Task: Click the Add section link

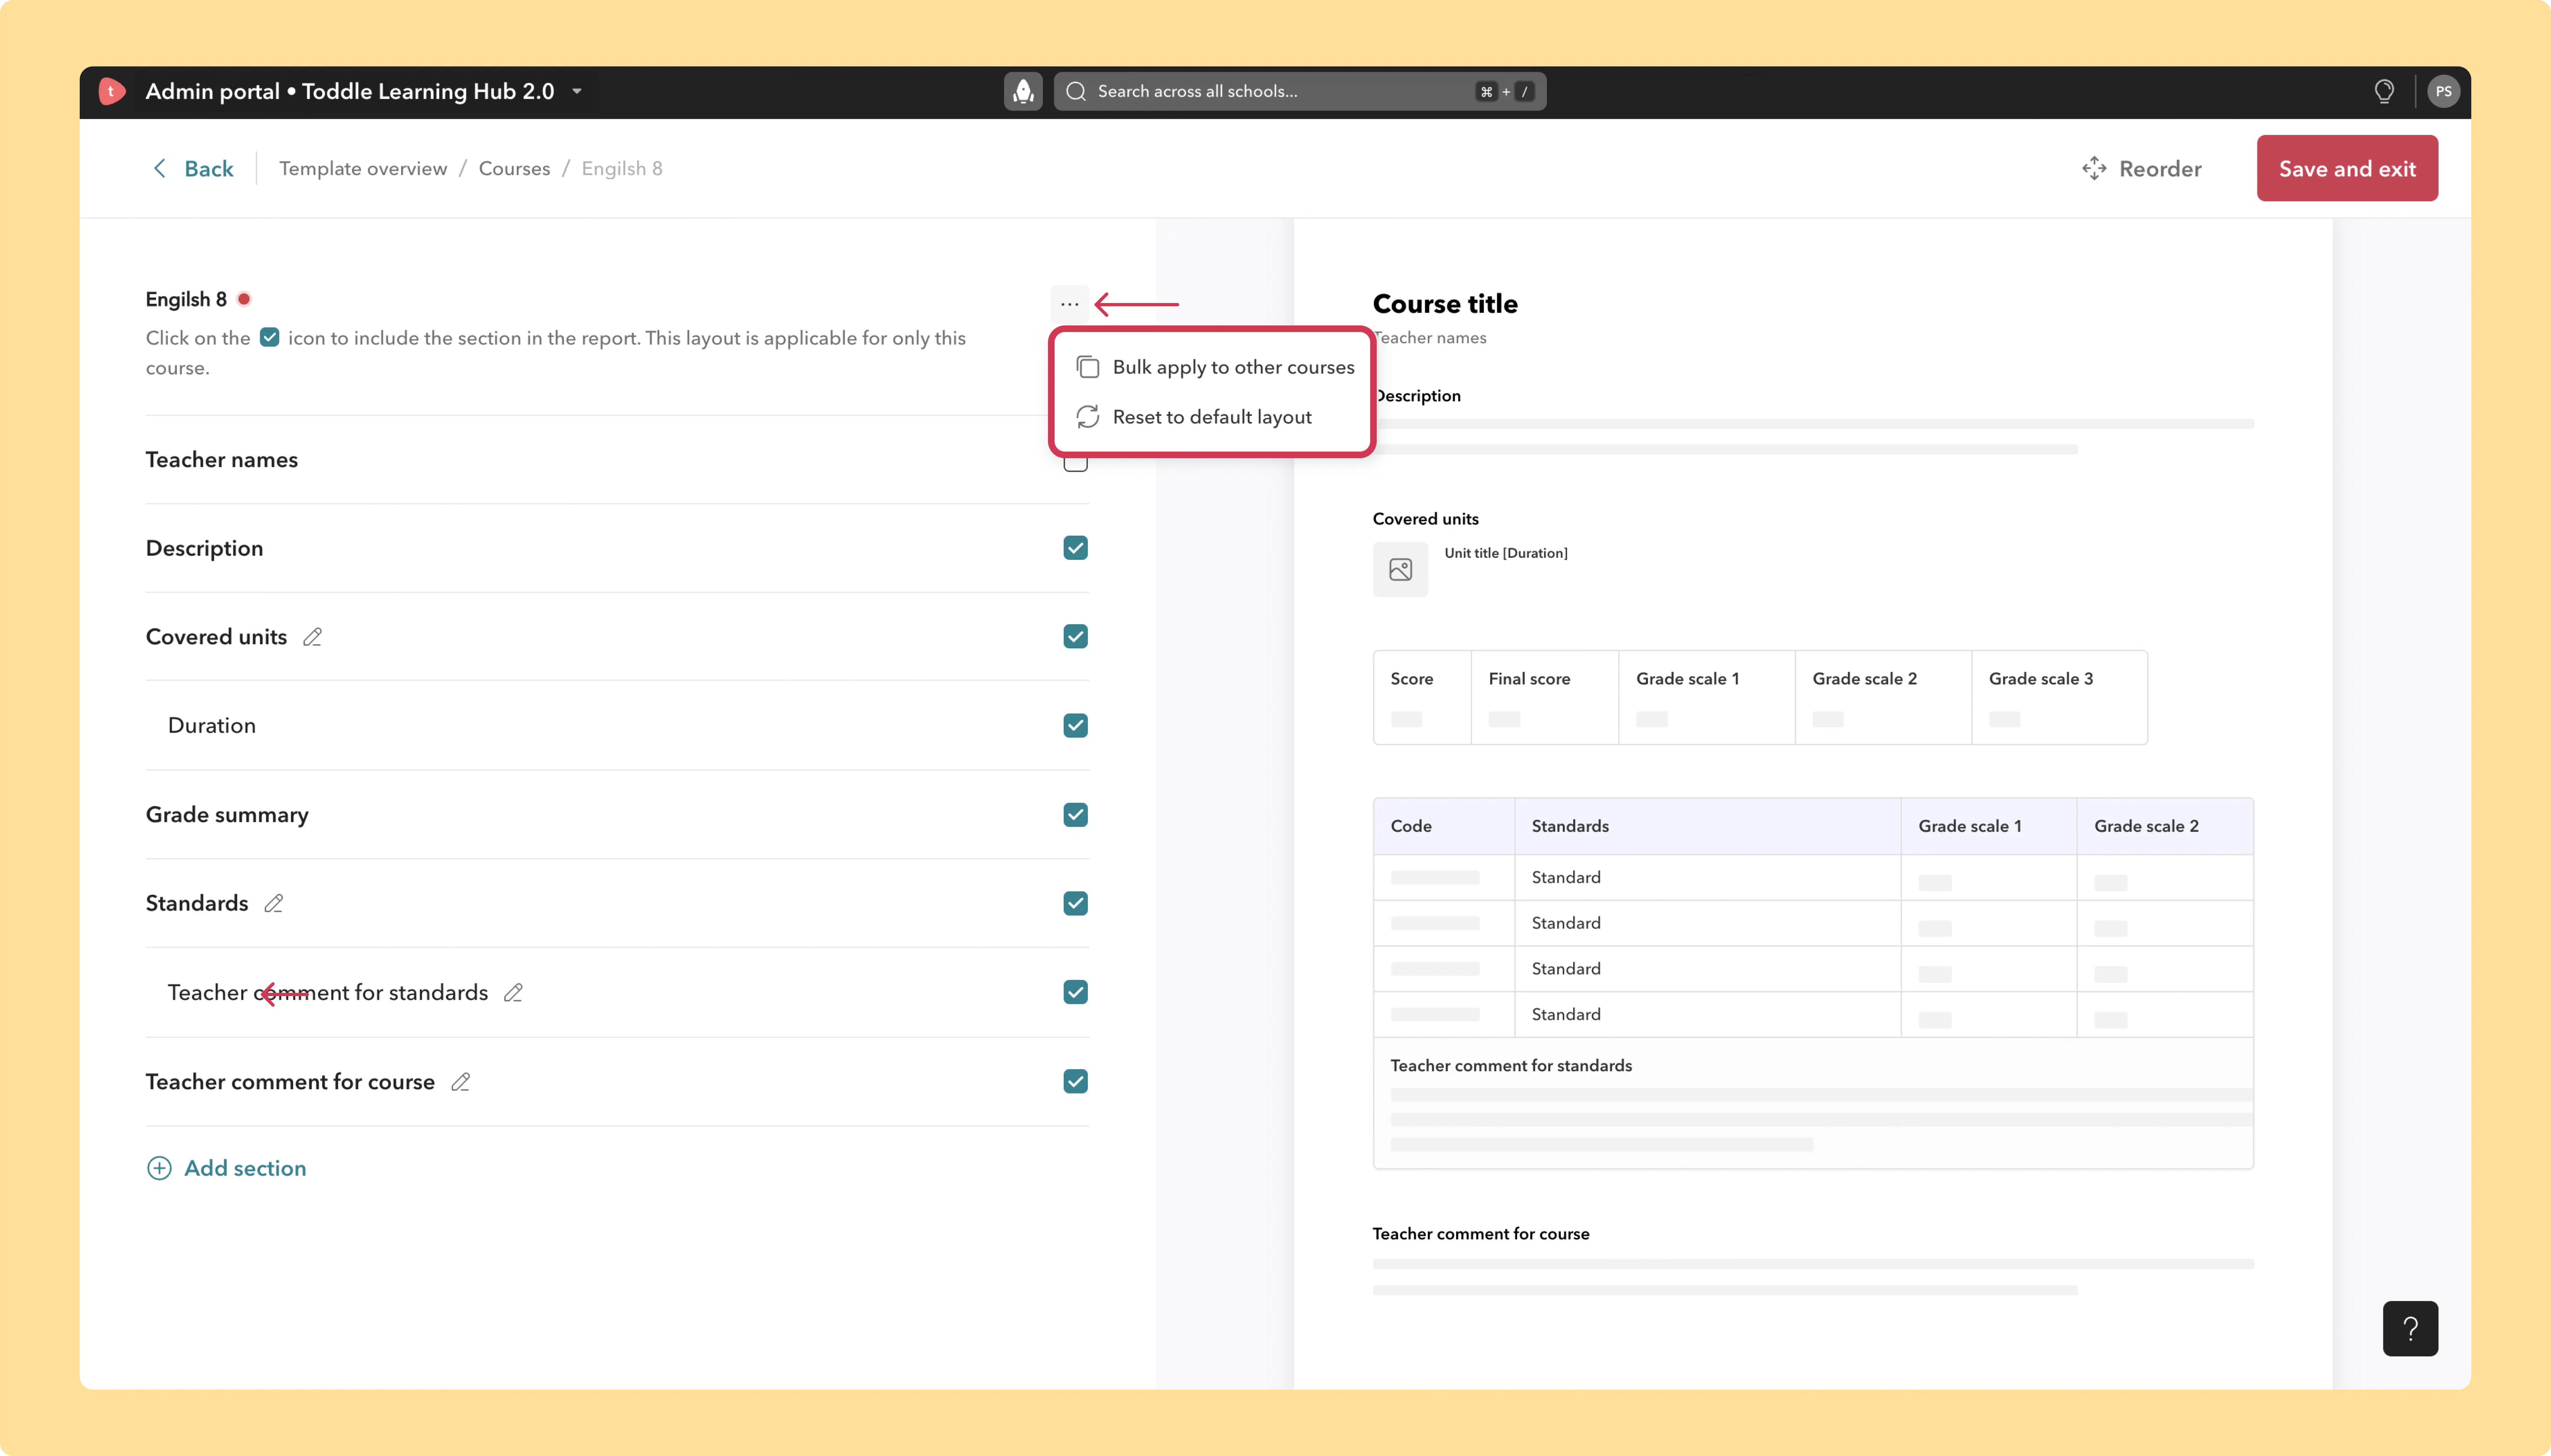Action: click(245, 1168)
